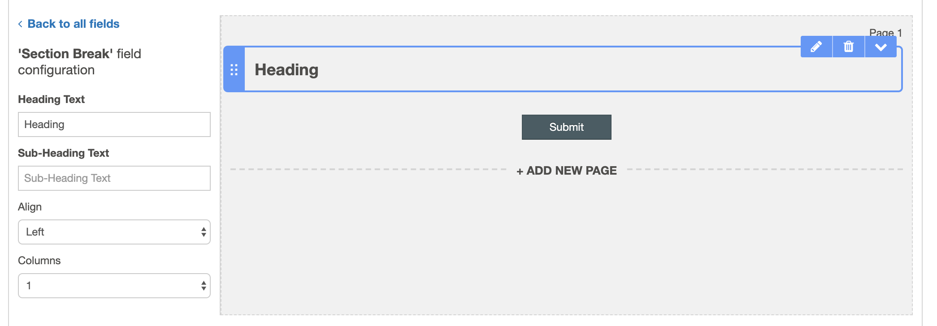Focus the Heading Text input field
Image resolution: width=937 pixels, height=326 pixels.
tap(114, 124)
